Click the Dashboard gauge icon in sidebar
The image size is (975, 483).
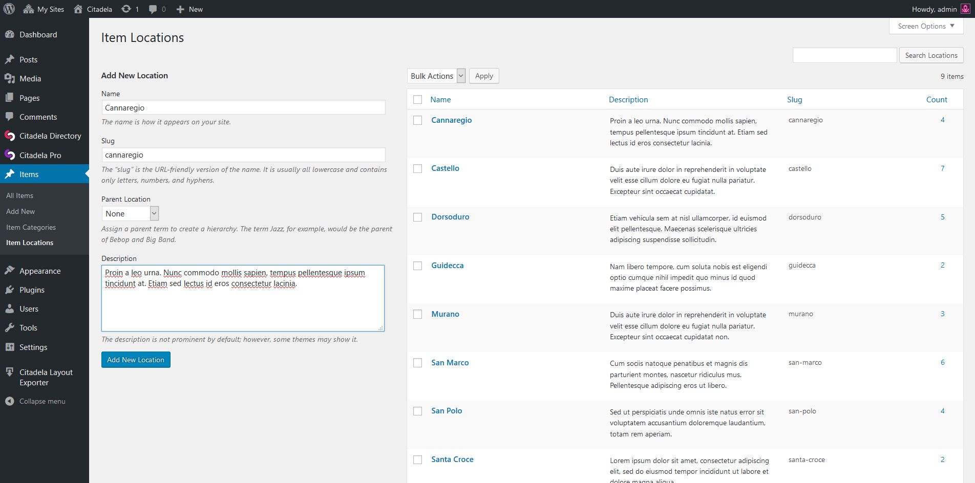tap(10, 35)
